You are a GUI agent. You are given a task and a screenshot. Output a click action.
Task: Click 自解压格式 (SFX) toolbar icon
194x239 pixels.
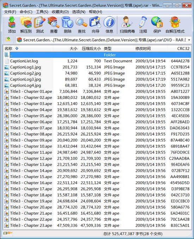tap(175, 25)
